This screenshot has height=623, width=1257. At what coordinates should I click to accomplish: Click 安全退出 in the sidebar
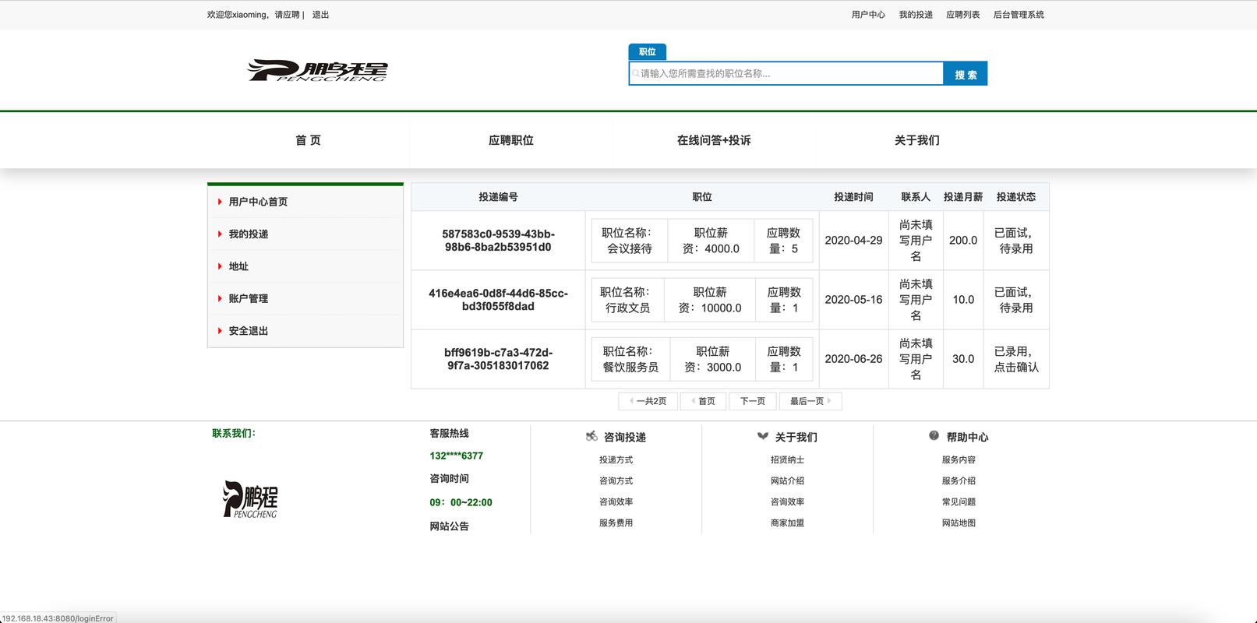coord(249,331)
